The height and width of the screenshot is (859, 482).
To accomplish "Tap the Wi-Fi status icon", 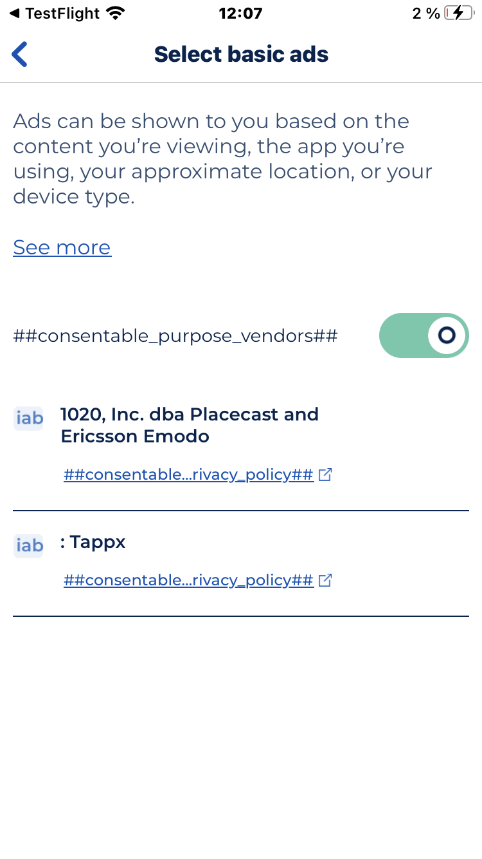I will (x=116, y=13).
